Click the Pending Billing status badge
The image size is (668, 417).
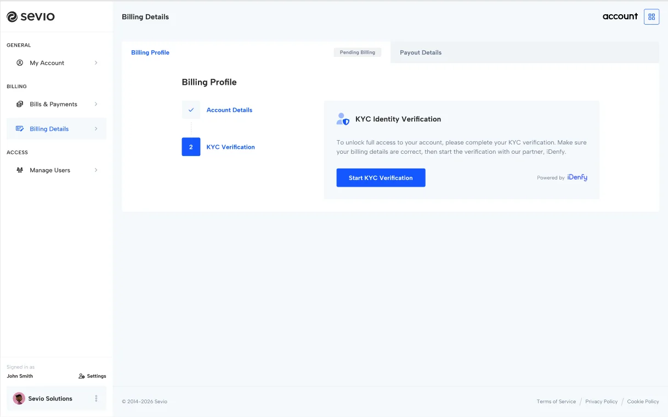pos(358,53)
